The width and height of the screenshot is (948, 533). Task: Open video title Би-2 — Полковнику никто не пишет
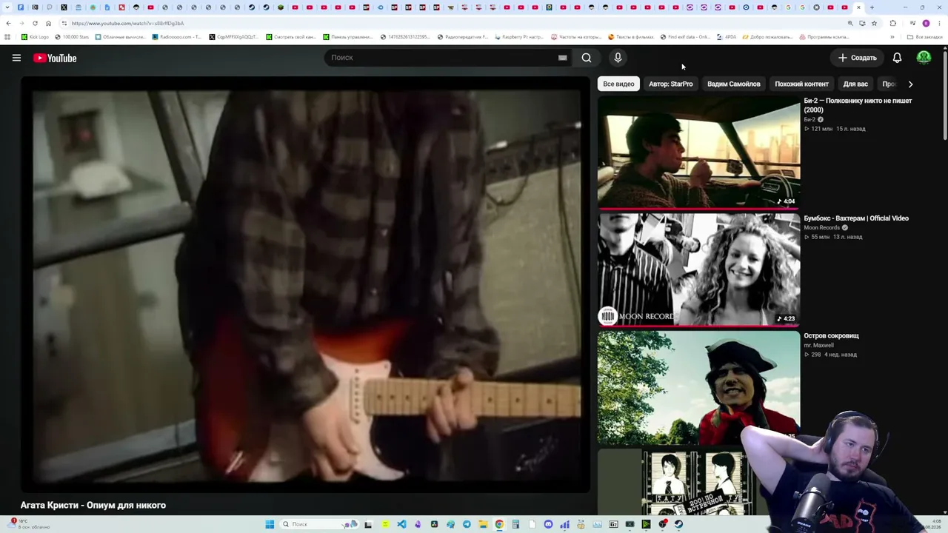858,105
